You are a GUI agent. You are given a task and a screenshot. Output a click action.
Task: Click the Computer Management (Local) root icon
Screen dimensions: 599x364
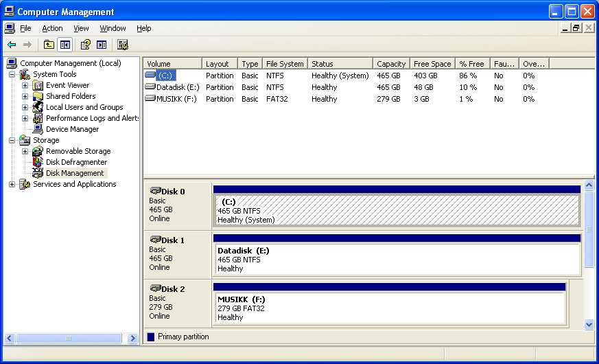pyautogui.click(x=12, y=63)
